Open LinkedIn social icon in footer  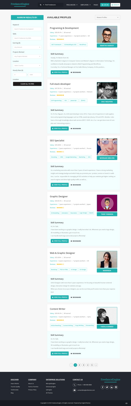(112, 387)
